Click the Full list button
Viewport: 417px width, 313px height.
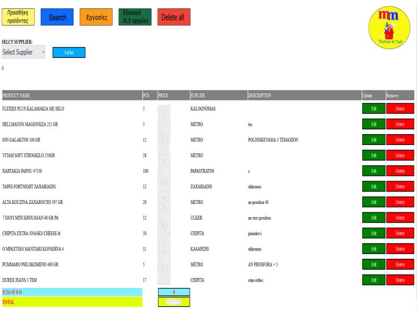click(69, 53)
